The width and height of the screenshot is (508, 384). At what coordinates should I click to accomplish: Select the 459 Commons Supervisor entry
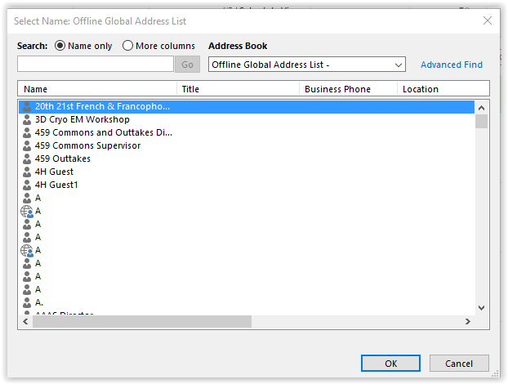tap(247, 145)
